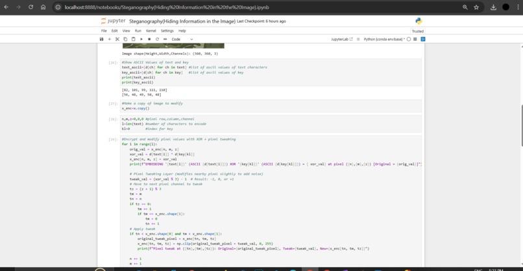Select the cell with the text_ascii list code
This screenshot has width=523, height=271.
271,72
